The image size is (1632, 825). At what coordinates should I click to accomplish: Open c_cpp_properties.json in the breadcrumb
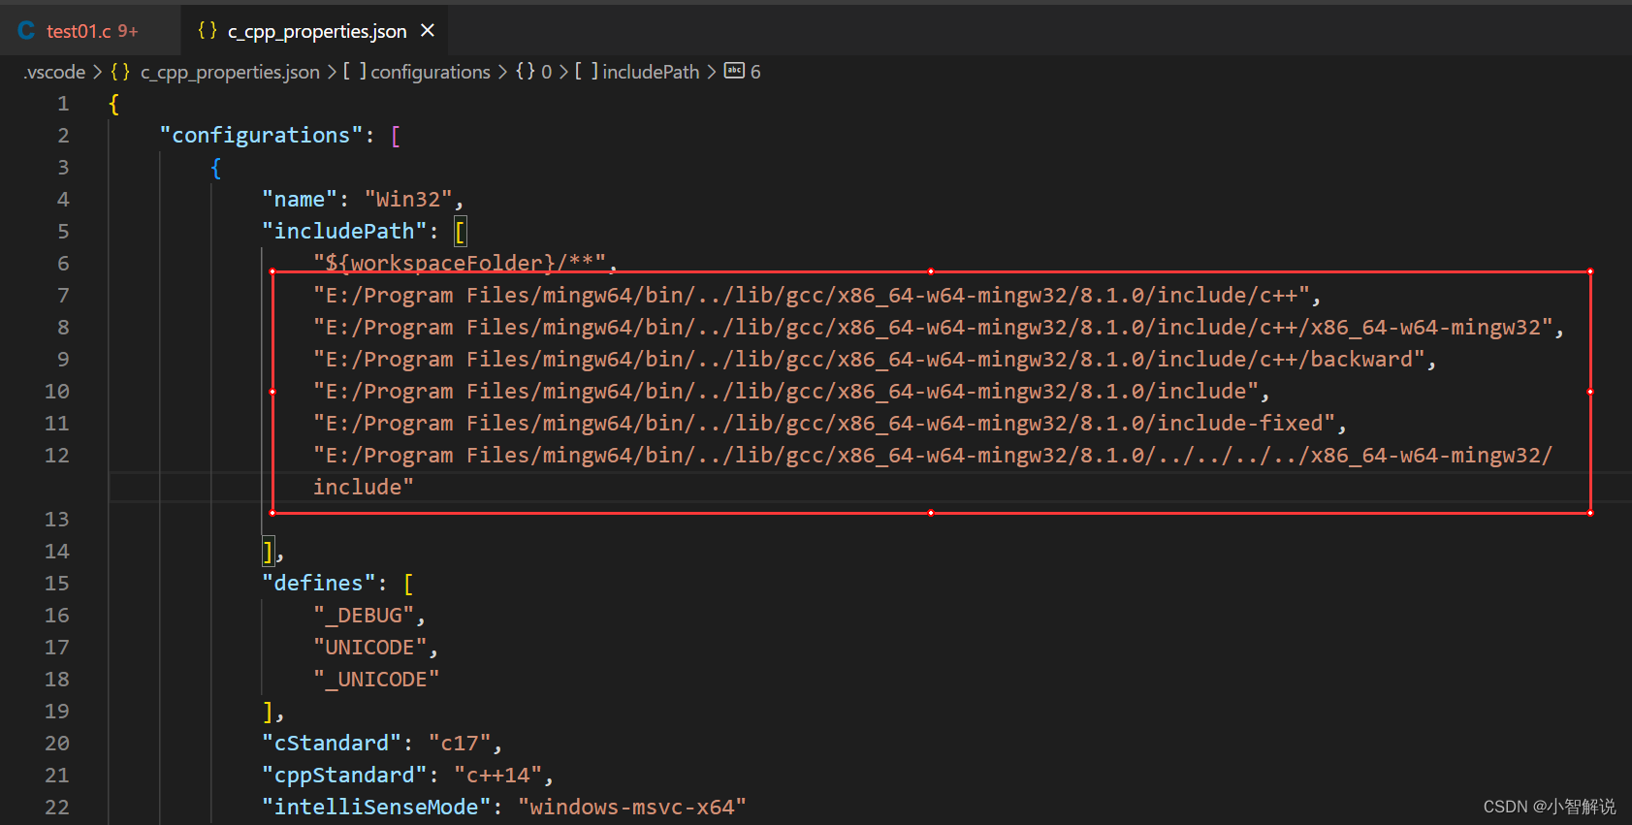tap(230, 72)
